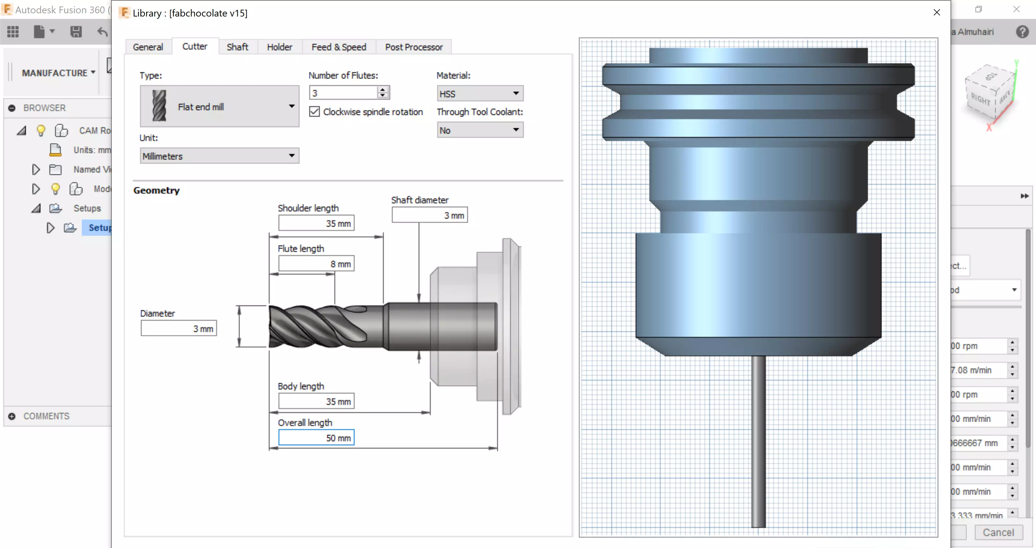Toggle CAM Root lightbulb visibility
The height and width of the screenshot is (548, 1036).
pos(40,130)
